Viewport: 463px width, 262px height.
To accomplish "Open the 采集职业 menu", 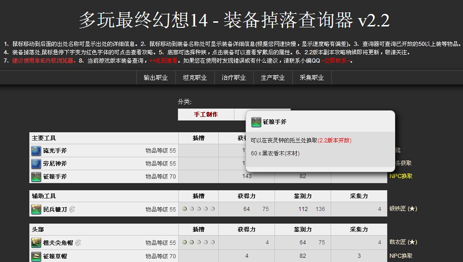I will [x=312, y=77].
